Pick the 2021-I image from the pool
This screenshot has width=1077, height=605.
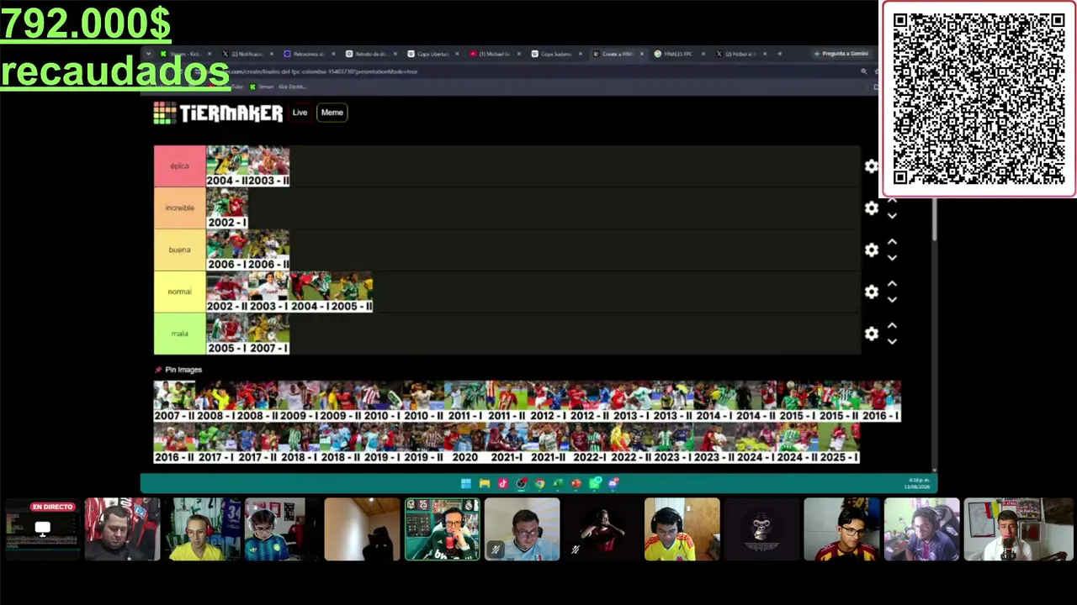tap(507, 443)
